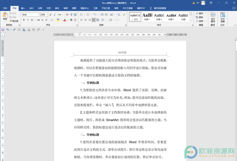Screen dimensions: 237x161
Task: Expand the underline style dropdown arrow
Action: pos(35,20)
